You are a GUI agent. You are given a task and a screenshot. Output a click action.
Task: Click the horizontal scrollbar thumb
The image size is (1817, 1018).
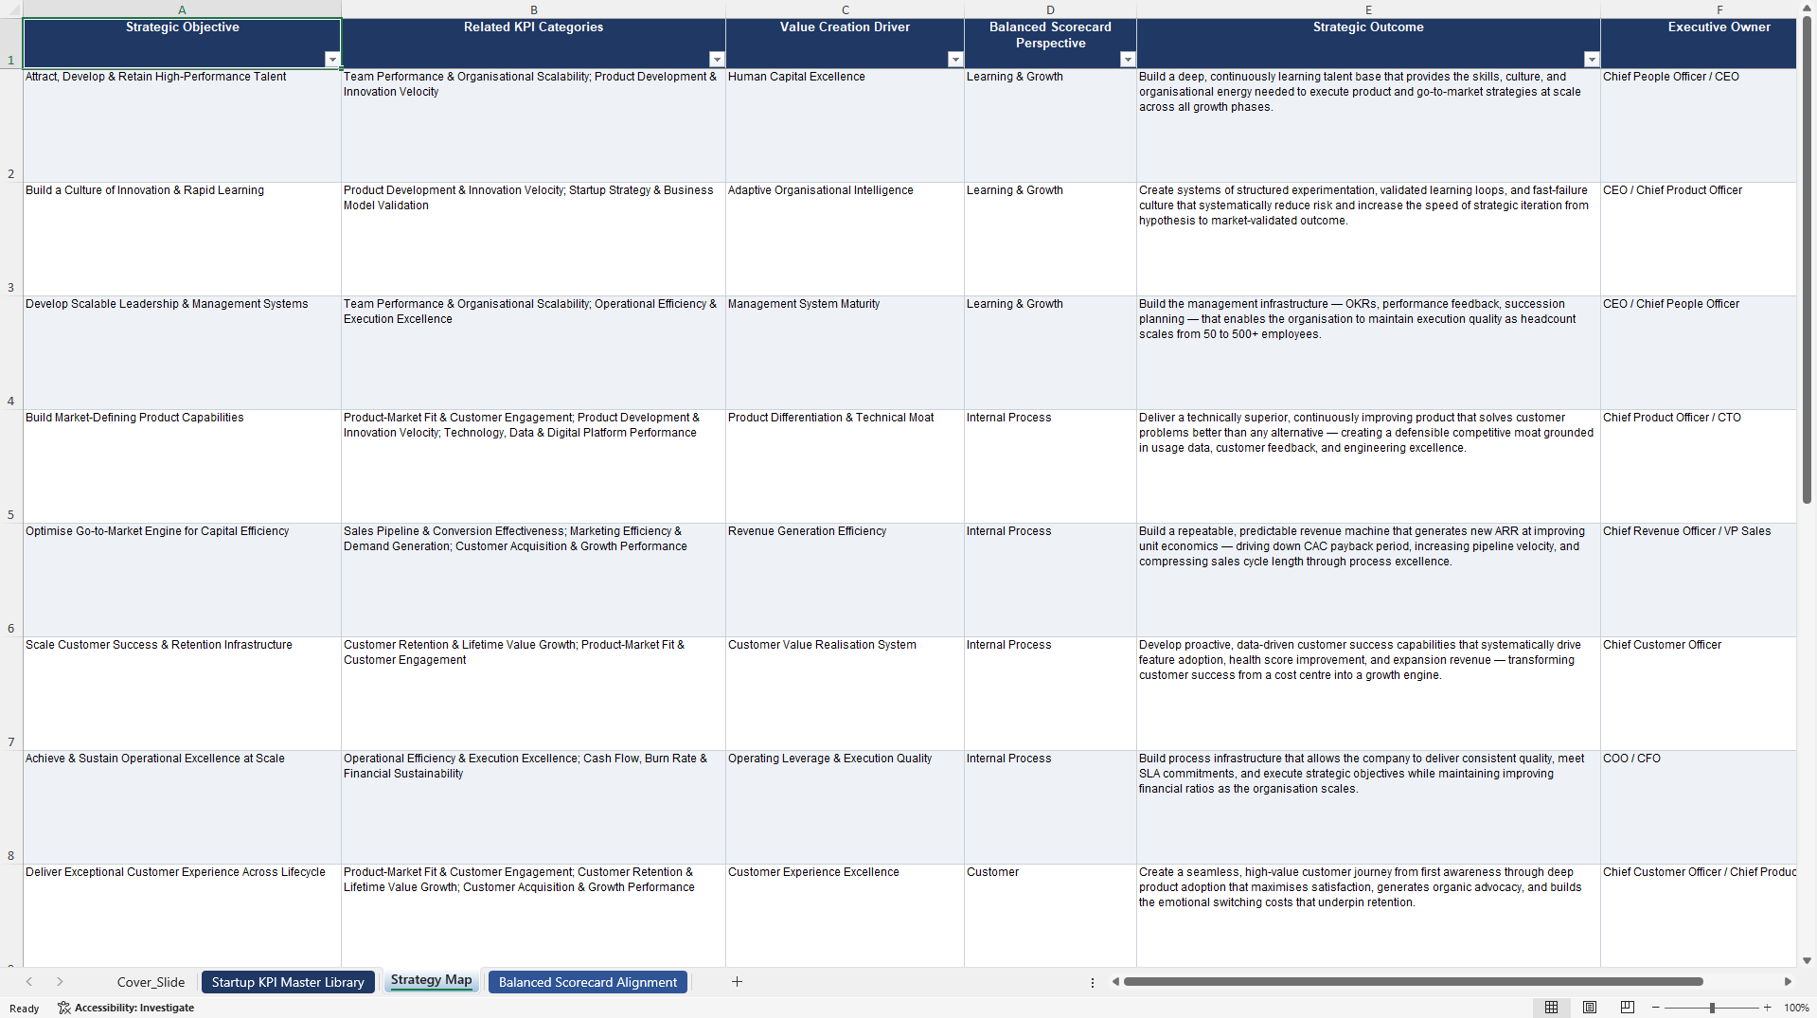[x=1413, y=982]
